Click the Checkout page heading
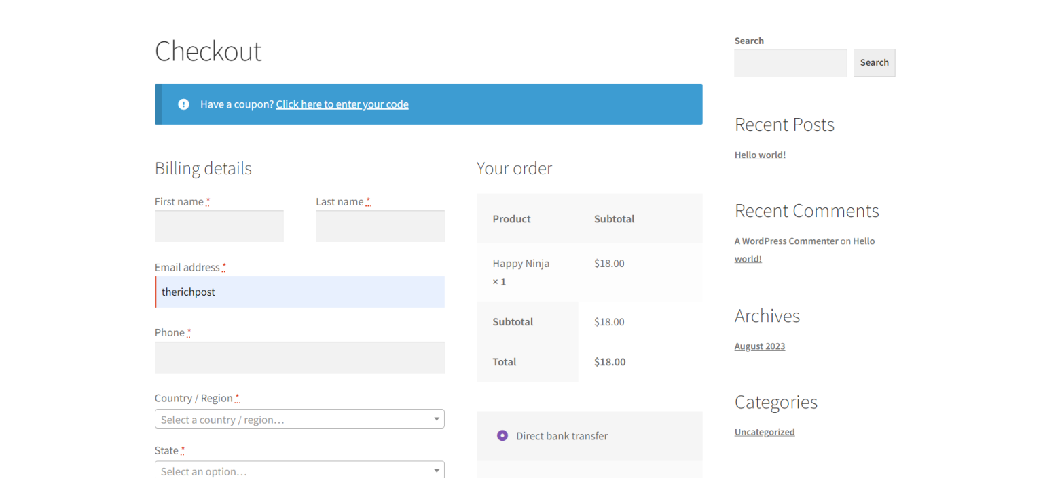 (208, 52)
